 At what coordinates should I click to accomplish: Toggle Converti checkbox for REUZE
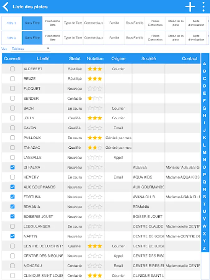pos(12,79)
